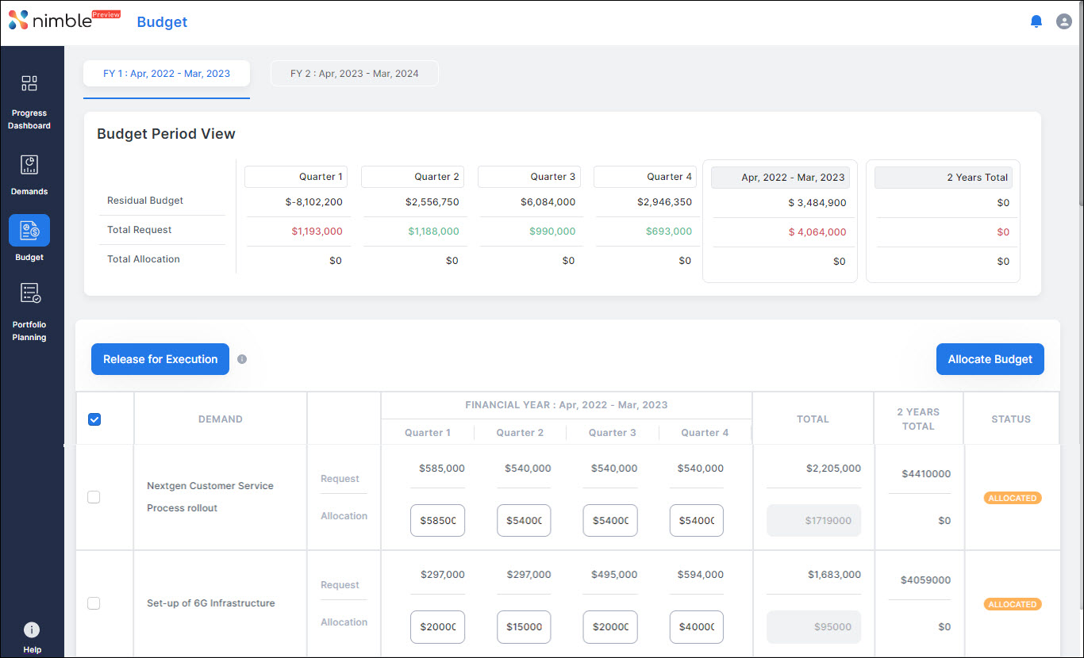Click the Total Allocation row label
Screen dimensions: 1084x658
click(x=144, y=259)
